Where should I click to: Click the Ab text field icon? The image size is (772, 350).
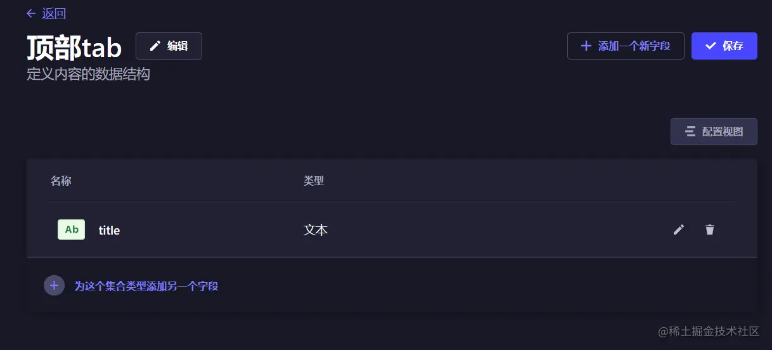[72, 230]
